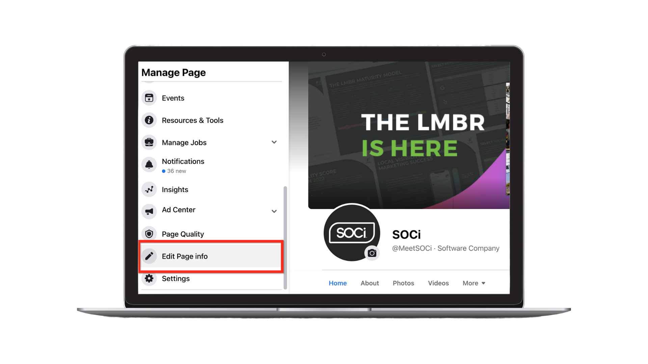
Task: Click the More tab dropdown arrow
Action: click(484, 283)
